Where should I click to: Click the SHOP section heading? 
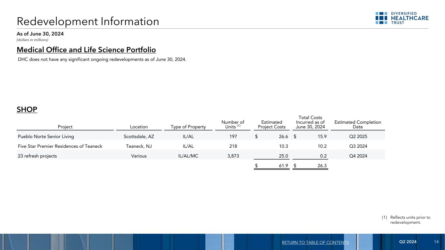click(x=27, y=109)
